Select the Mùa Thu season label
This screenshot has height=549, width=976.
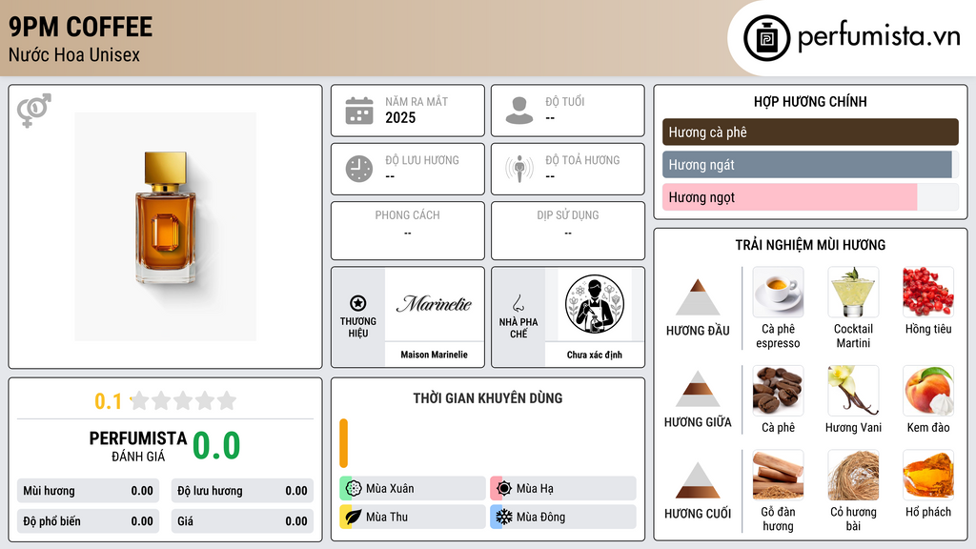click(387, 517)
